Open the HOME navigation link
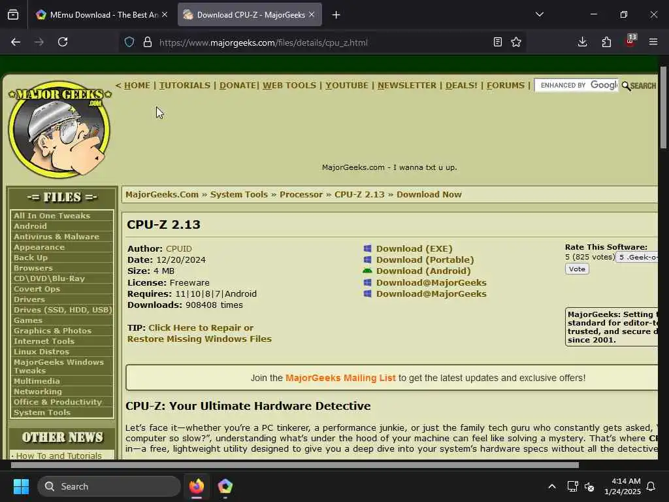This screenshot has width=669, height=502. click(x=137, y=86)
